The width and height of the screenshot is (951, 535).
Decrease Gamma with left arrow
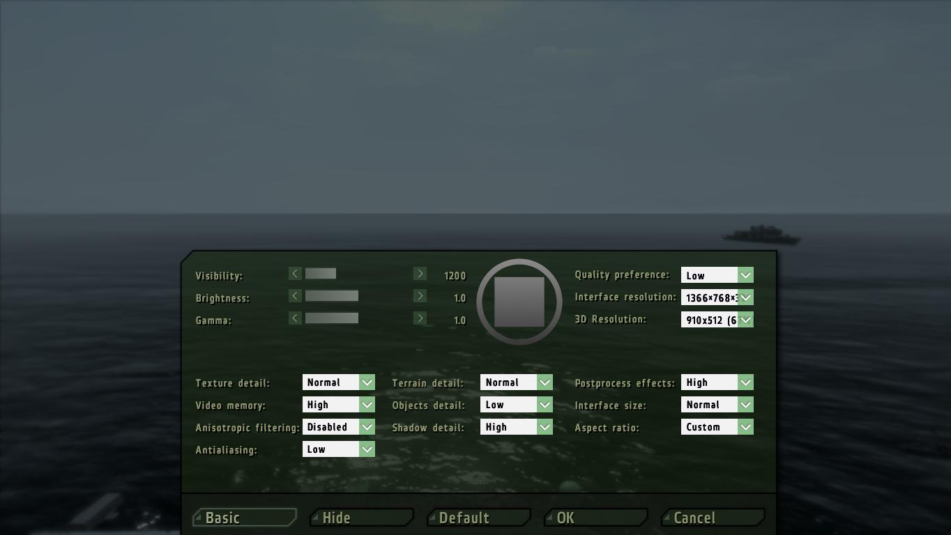click(295, 318)
